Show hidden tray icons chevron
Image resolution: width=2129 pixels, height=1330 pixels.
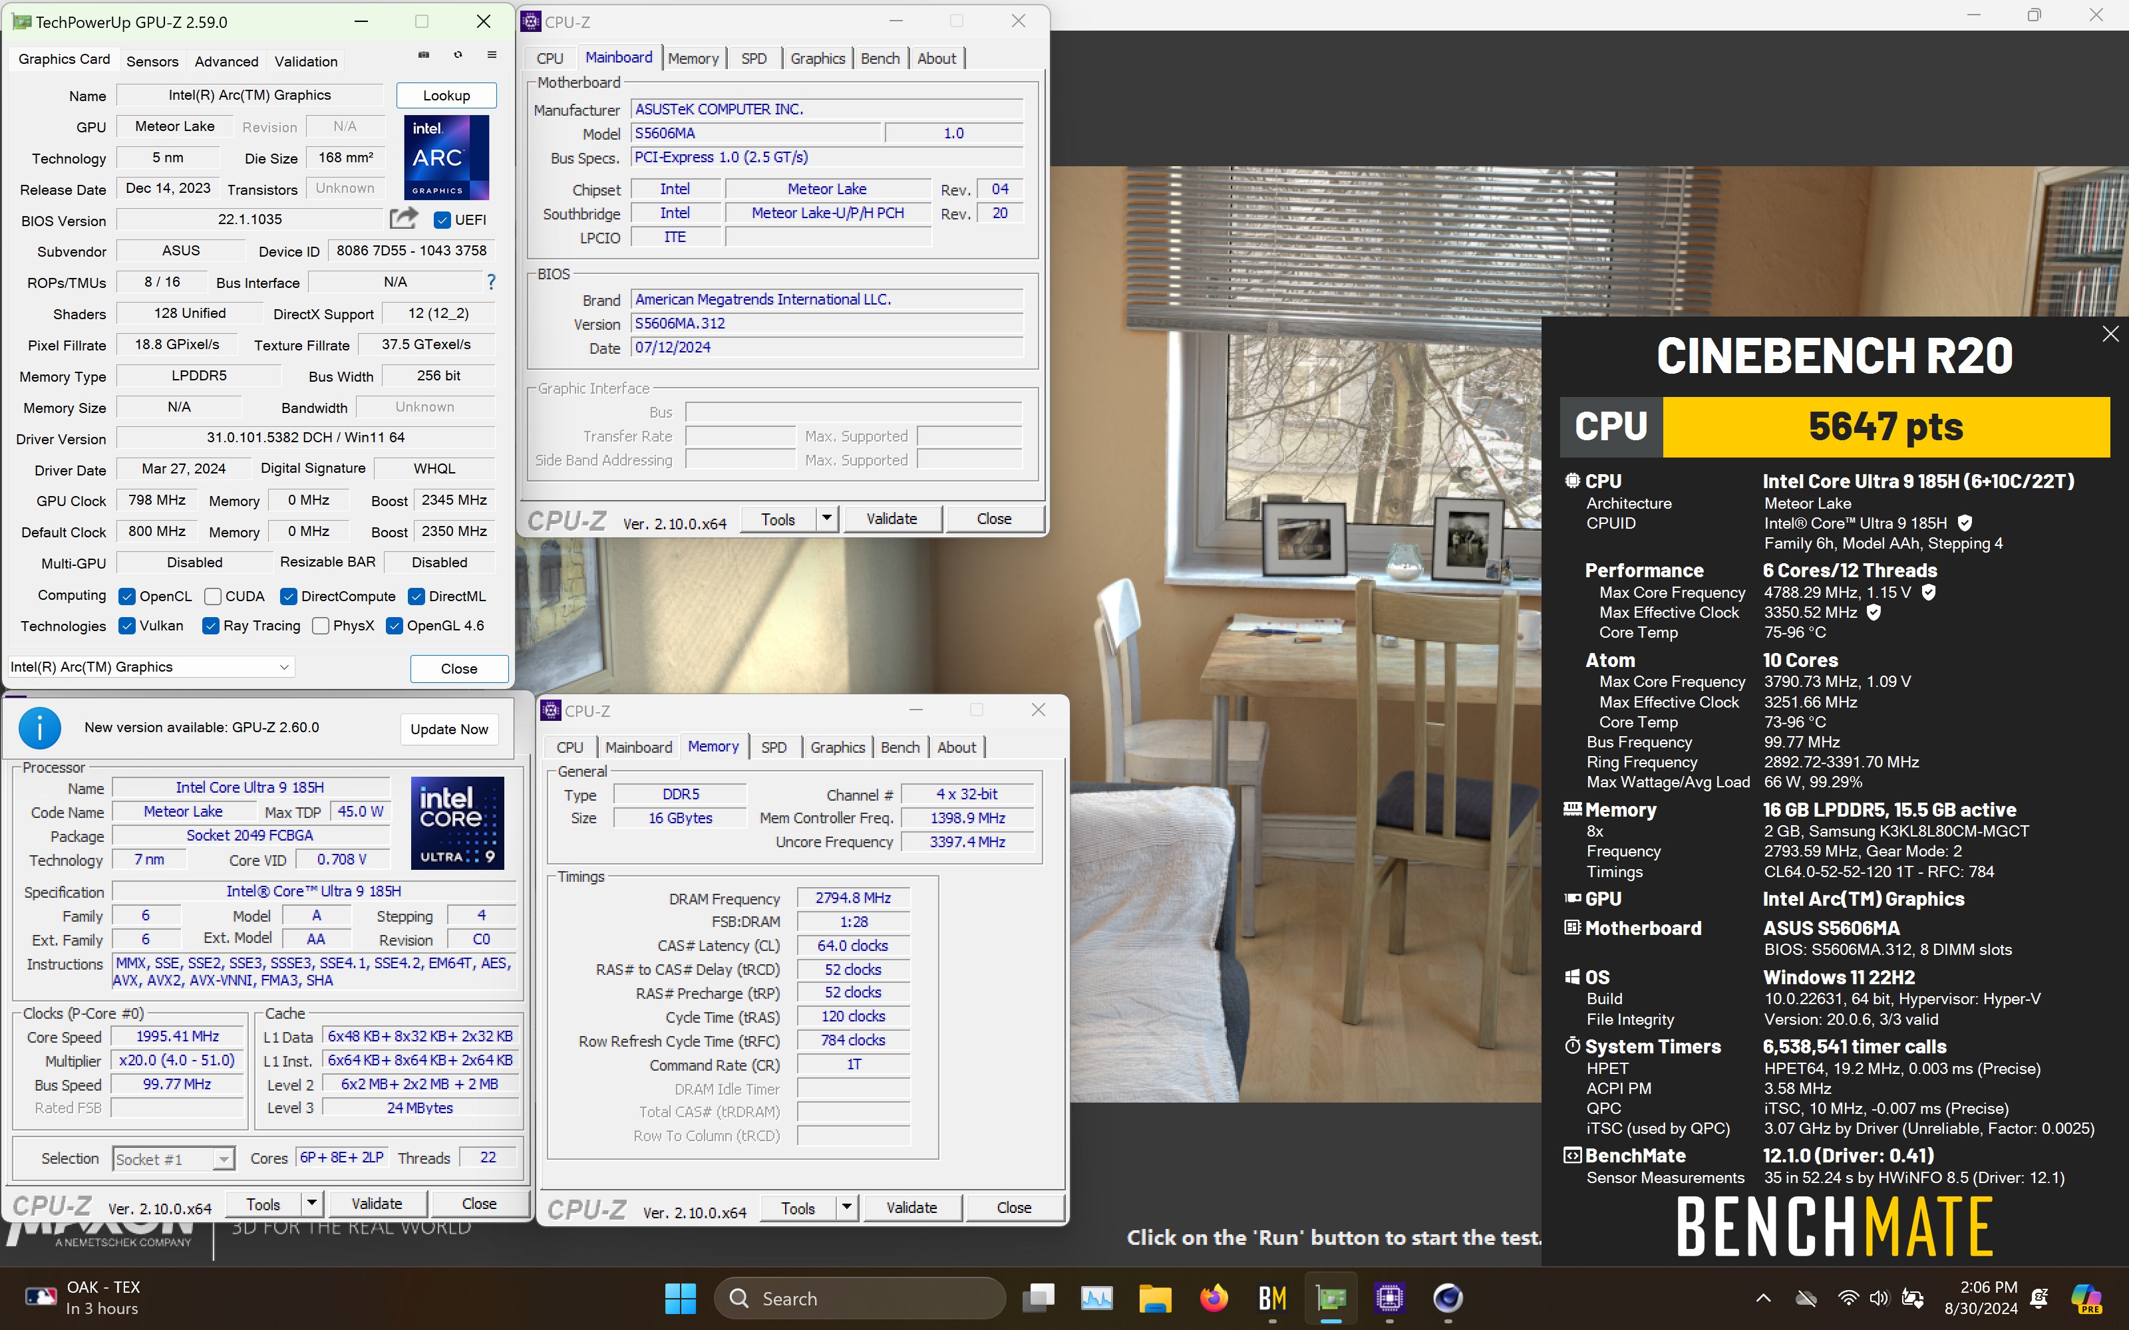(1763, 1298)
